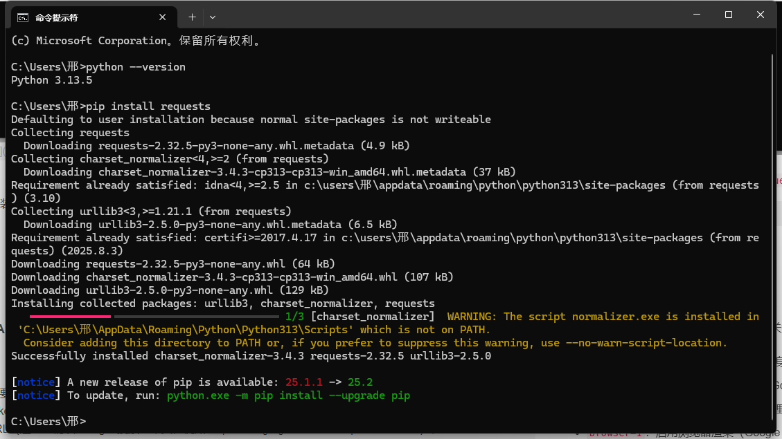Click the "Python 3.13.5" output line
Screen dimensions: 782x439
point(52,80)
